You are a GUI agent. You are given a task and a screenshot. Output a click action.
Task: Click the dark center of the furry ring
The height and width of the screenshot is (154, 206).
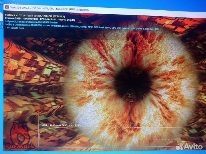[x=132, y=79]
